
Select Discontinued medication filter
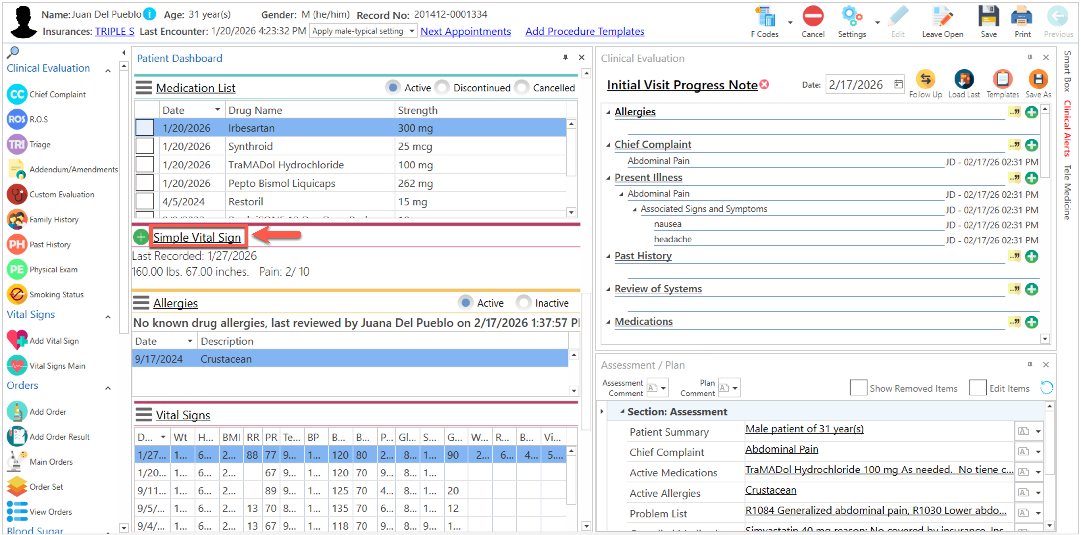click(x=441, y=88)
